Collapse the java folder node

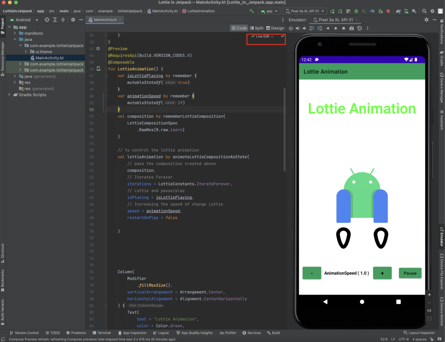[15, 40]
